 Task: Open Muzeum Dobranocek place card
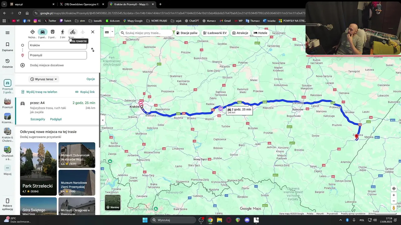pos(77,155)
